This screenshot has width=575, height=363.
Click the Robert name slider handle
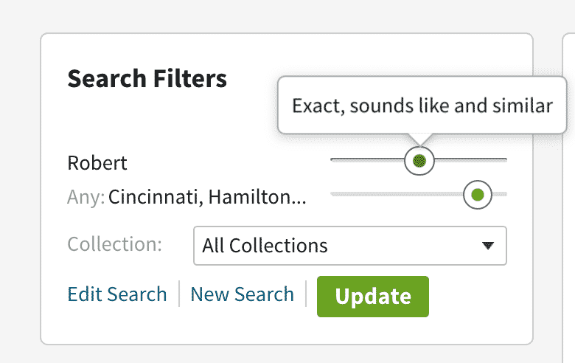(419, 160)
